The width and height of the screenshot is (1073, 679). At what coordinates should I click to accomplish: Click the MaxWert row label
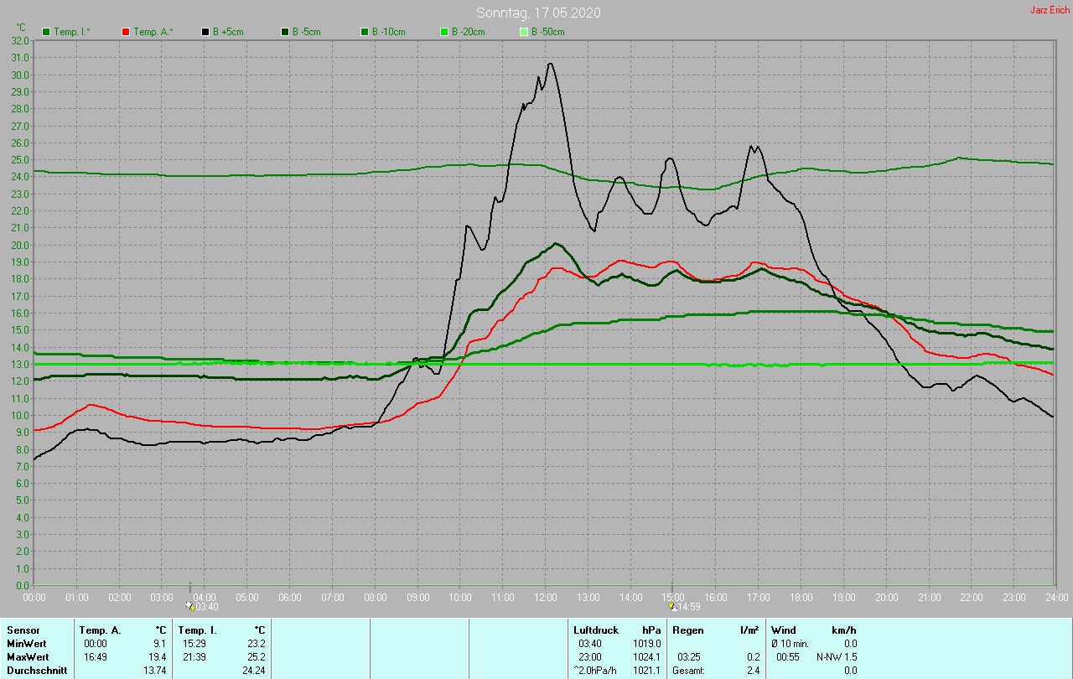pos(26,657)
